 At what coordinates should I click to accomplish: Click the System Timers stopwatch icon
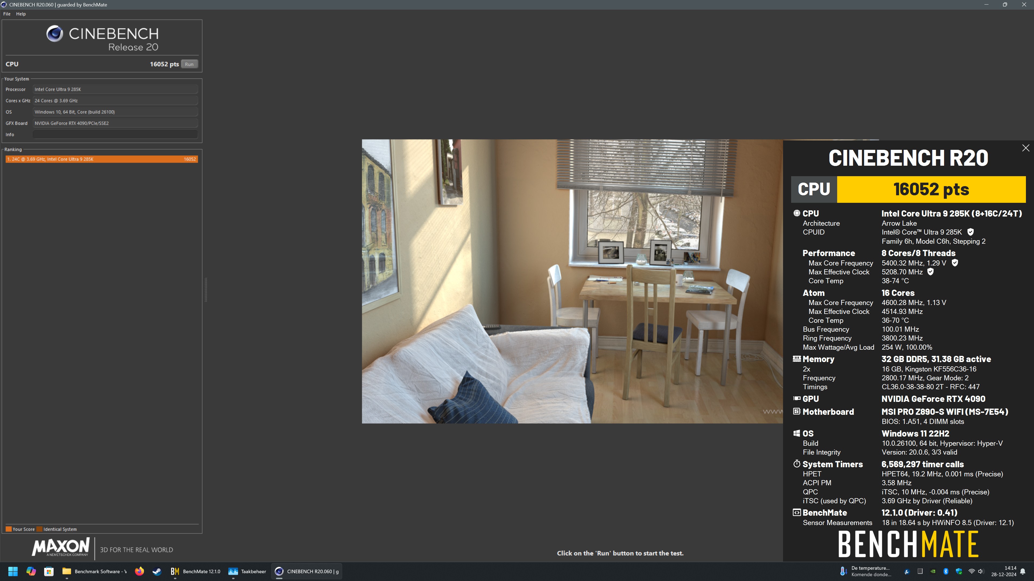pyautogui.click(x=797, y=464)
